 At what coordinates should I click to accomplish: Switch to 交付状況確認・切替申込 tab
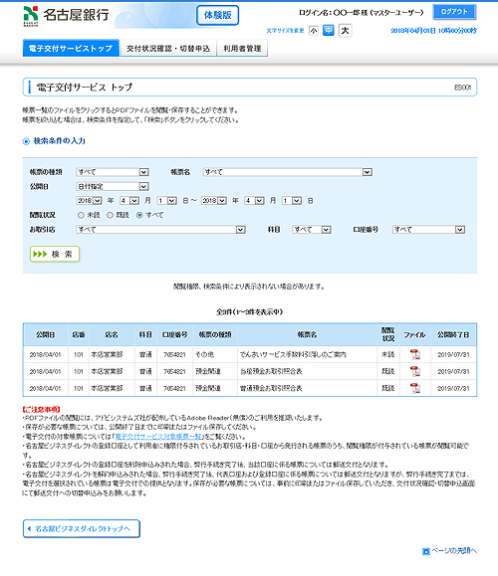click(168, 48)
